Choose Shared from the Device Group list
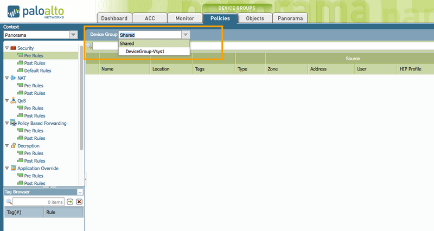The height and width of the screenshot is (231, 434). click(x=154, y=43)
